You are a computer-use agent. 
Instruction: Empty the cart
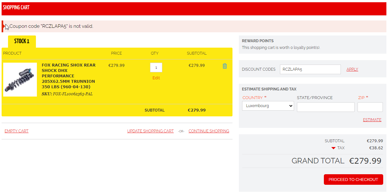tap(16, 131)
